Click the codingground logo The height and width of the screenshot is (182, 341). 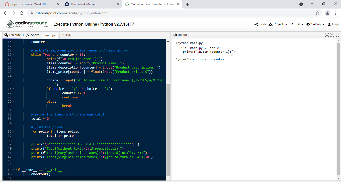click(27, 24)
